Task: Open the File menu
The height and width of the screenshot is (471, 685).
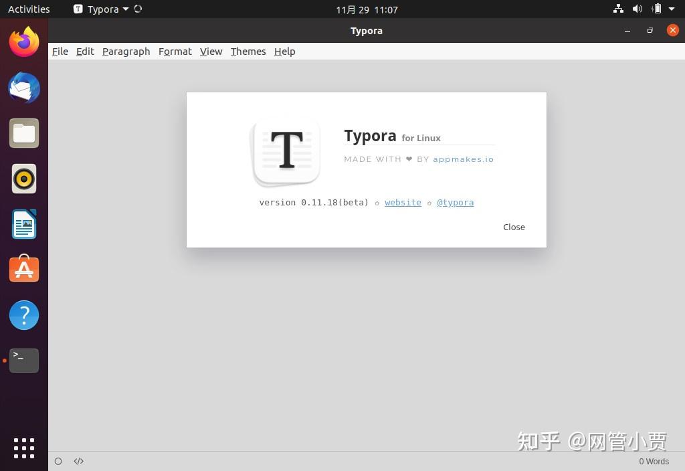Action: pos(60,52)
